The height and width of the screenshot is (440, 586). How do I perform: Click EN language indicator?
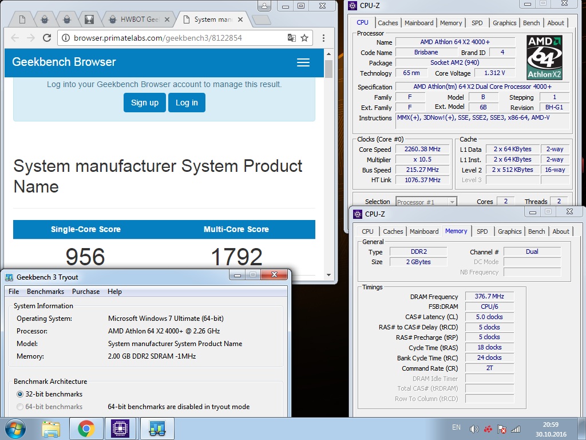pos(456,427)
